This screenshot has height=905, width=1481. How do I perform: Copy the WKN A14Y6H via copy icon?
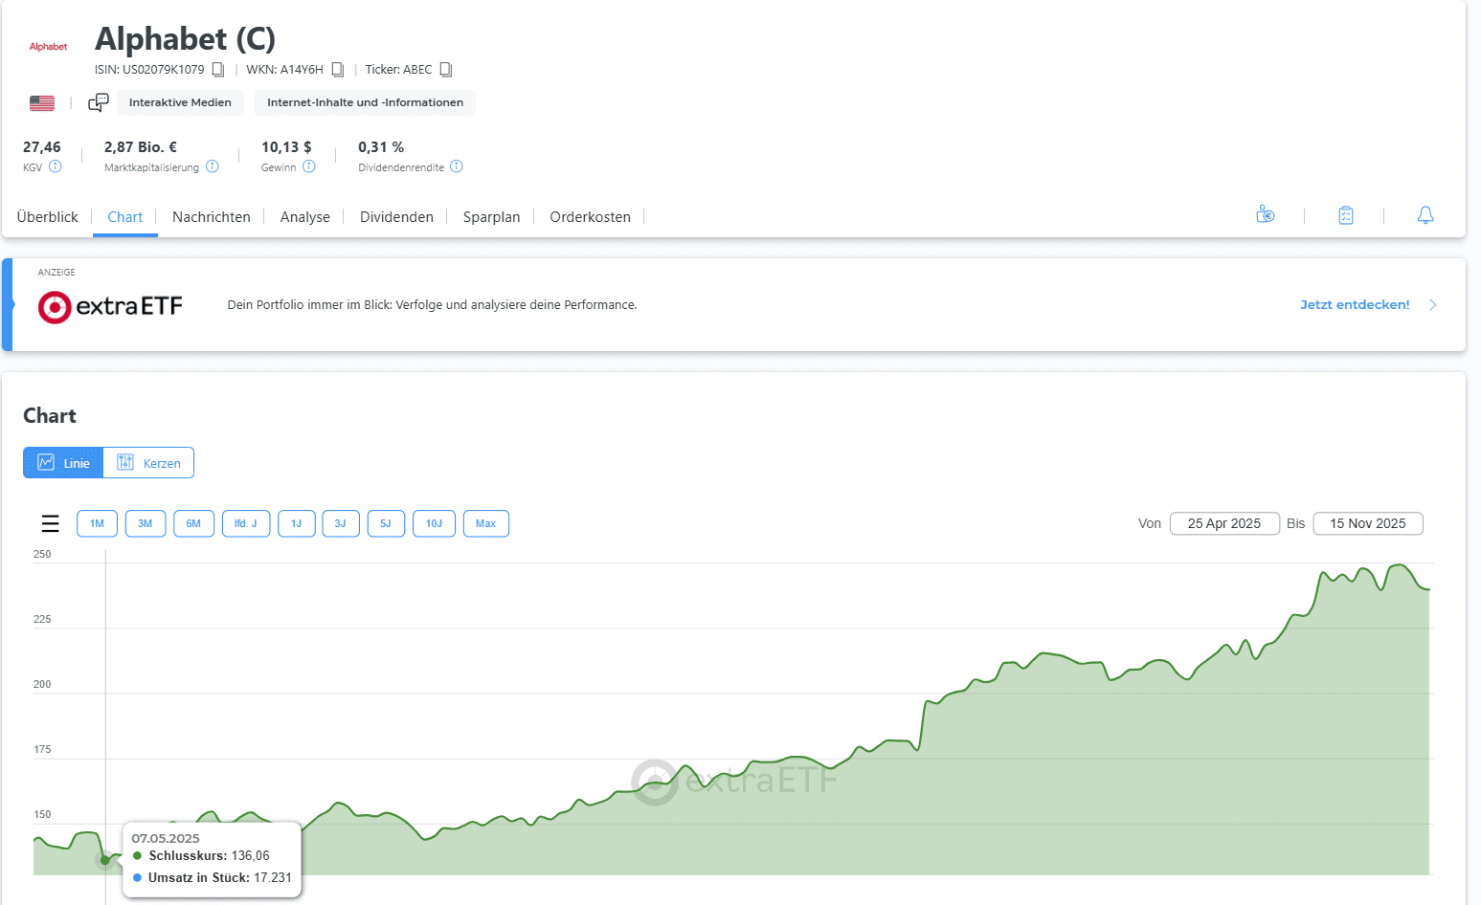[338, 70]
